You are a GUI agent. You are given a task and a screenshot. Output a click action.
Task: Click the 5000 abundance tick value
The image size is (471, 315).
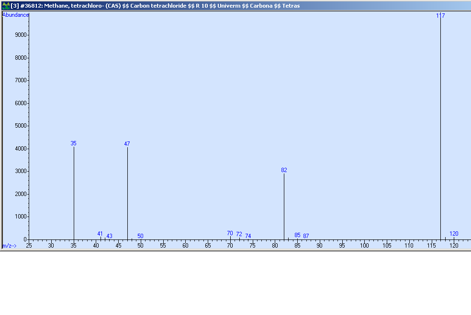[x=21, y=126]
